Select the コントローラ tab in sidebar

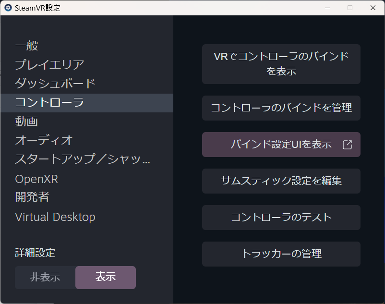point(50,103)
